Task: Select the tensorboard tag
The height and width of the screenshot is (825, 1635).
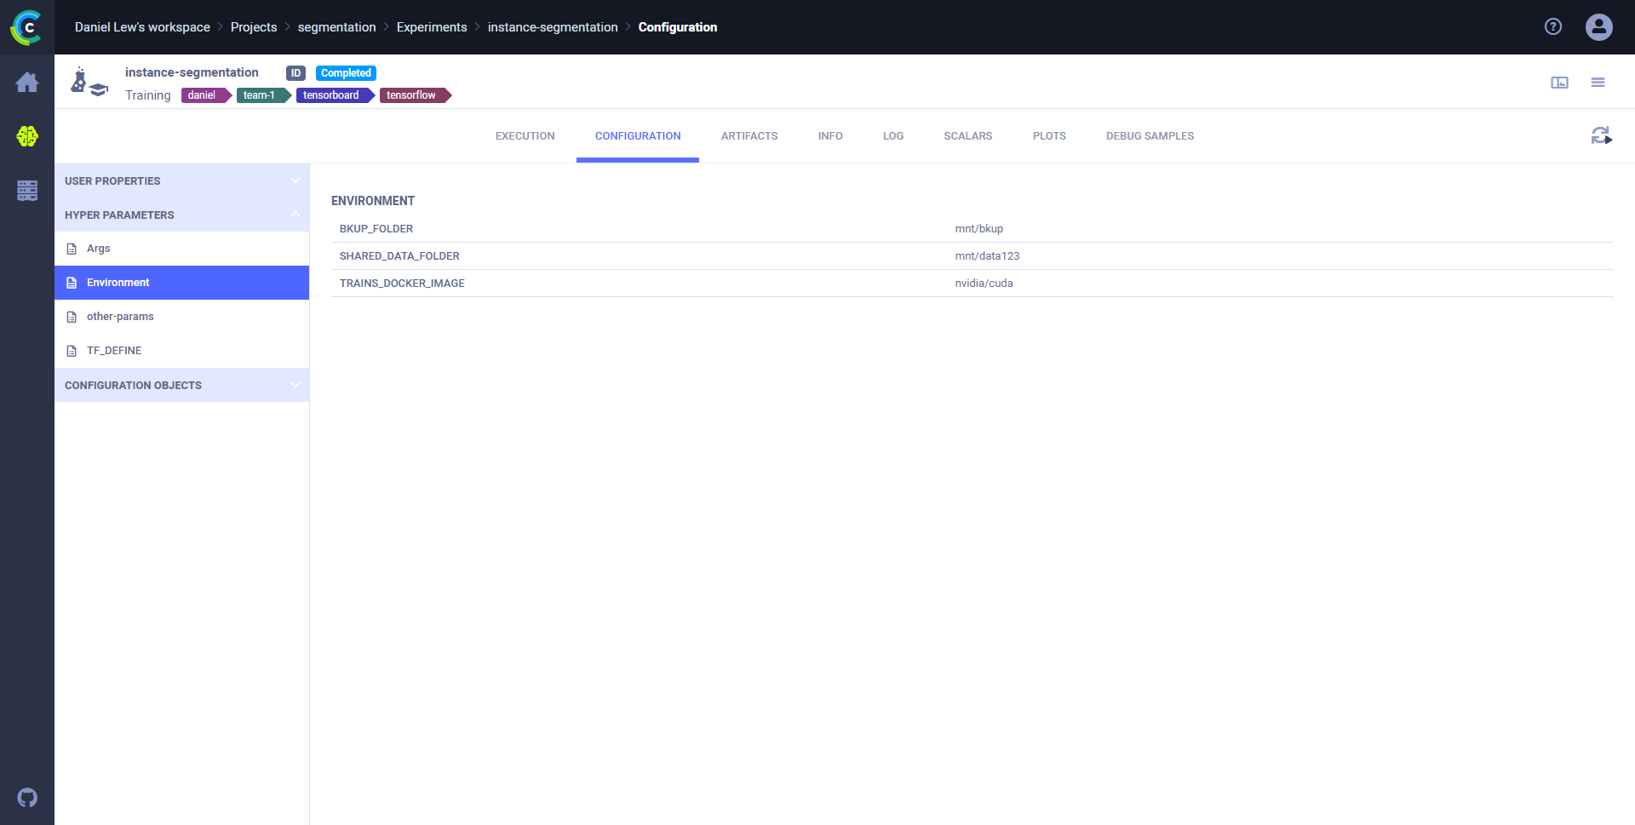Action: [331, 95]
